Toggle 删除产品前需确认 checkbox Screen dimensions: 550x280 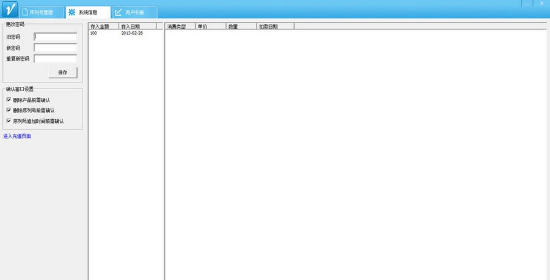click(9, 100)
